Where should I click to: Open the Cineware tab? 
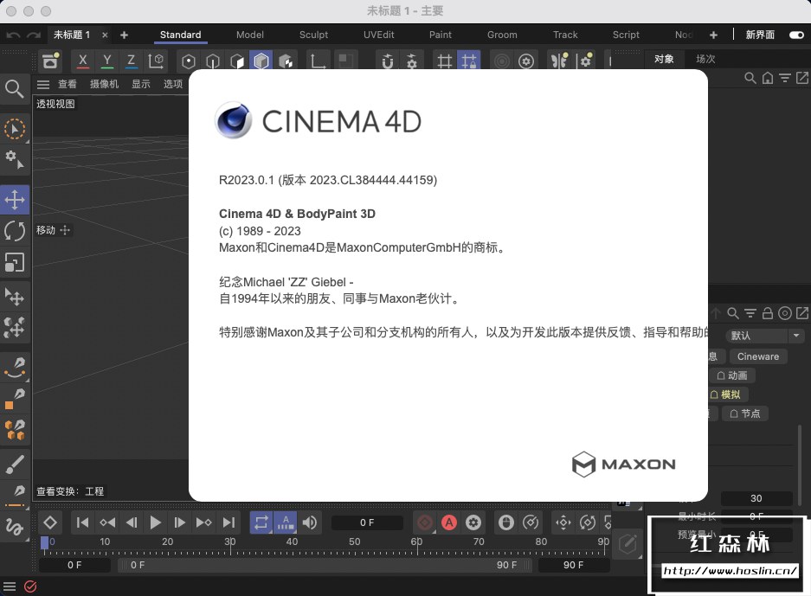tap(757, 356)
